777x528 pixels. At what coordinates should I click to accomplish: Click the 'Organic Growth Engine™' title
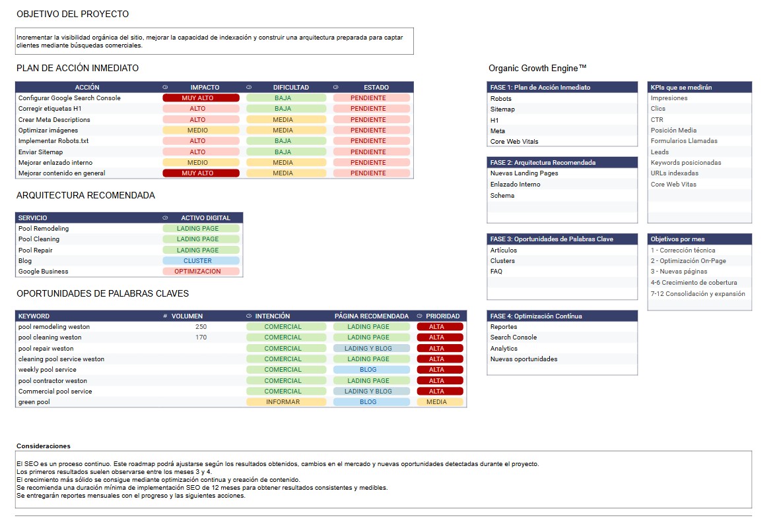point(537,69)
